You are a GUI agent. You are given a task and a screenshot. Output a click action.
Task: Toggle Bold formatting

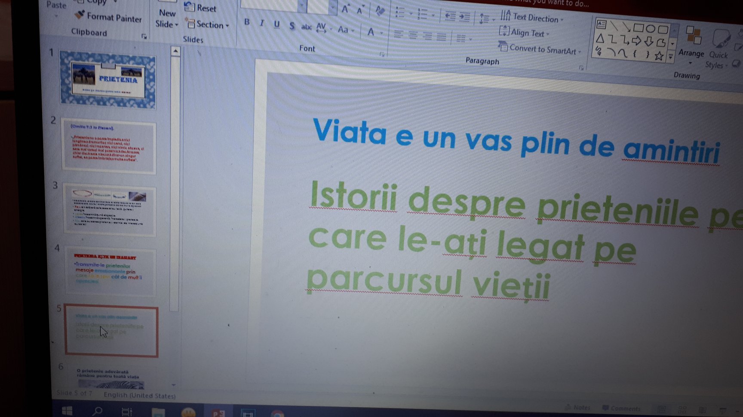click(247, 22)
